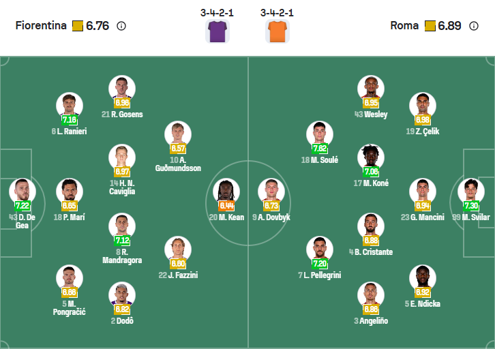The image size is (495, 349).
Task: Click L. Ranieri's 7.18 rating badge
Action: coord(70,120)
